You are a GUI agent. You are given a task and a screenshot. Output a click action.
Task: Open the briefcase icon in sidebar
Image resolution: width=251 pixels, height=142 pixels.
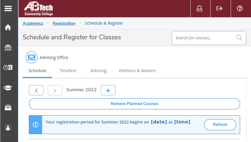tap(8, 107)
